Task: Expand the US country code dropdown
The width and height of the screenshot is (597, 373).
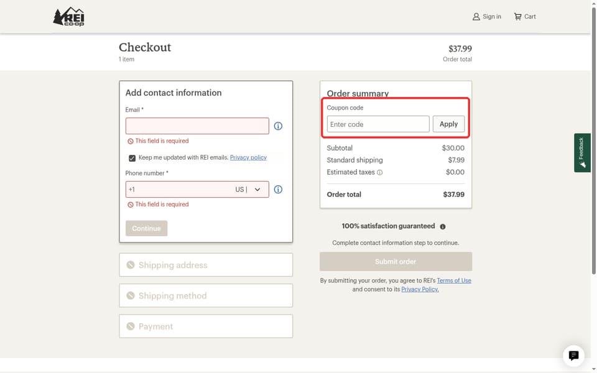Action: pos(257,190)
